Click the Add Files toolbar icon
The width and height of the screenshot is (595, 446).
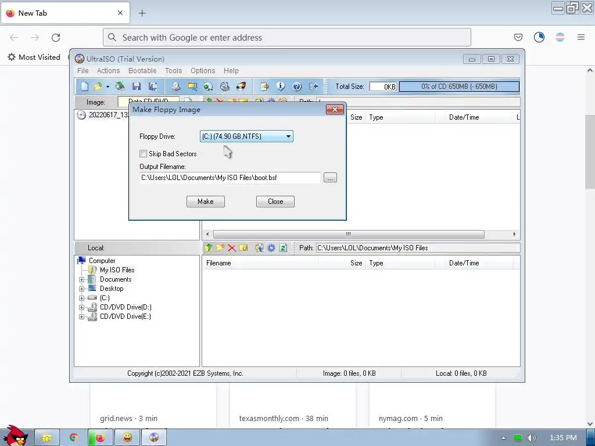click(x=264, y=87)
